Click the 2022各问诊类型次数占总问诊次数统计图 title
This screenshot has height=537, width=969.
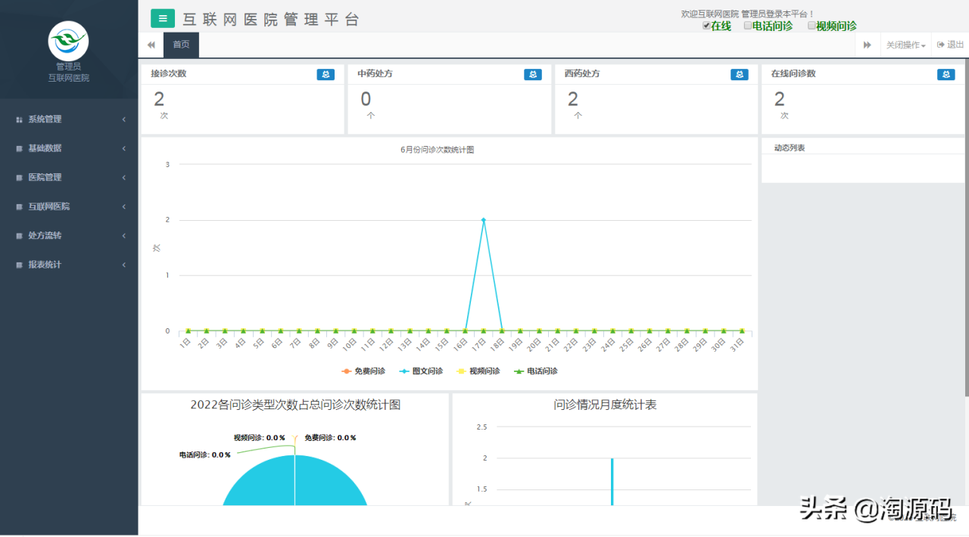click(295, 405)
